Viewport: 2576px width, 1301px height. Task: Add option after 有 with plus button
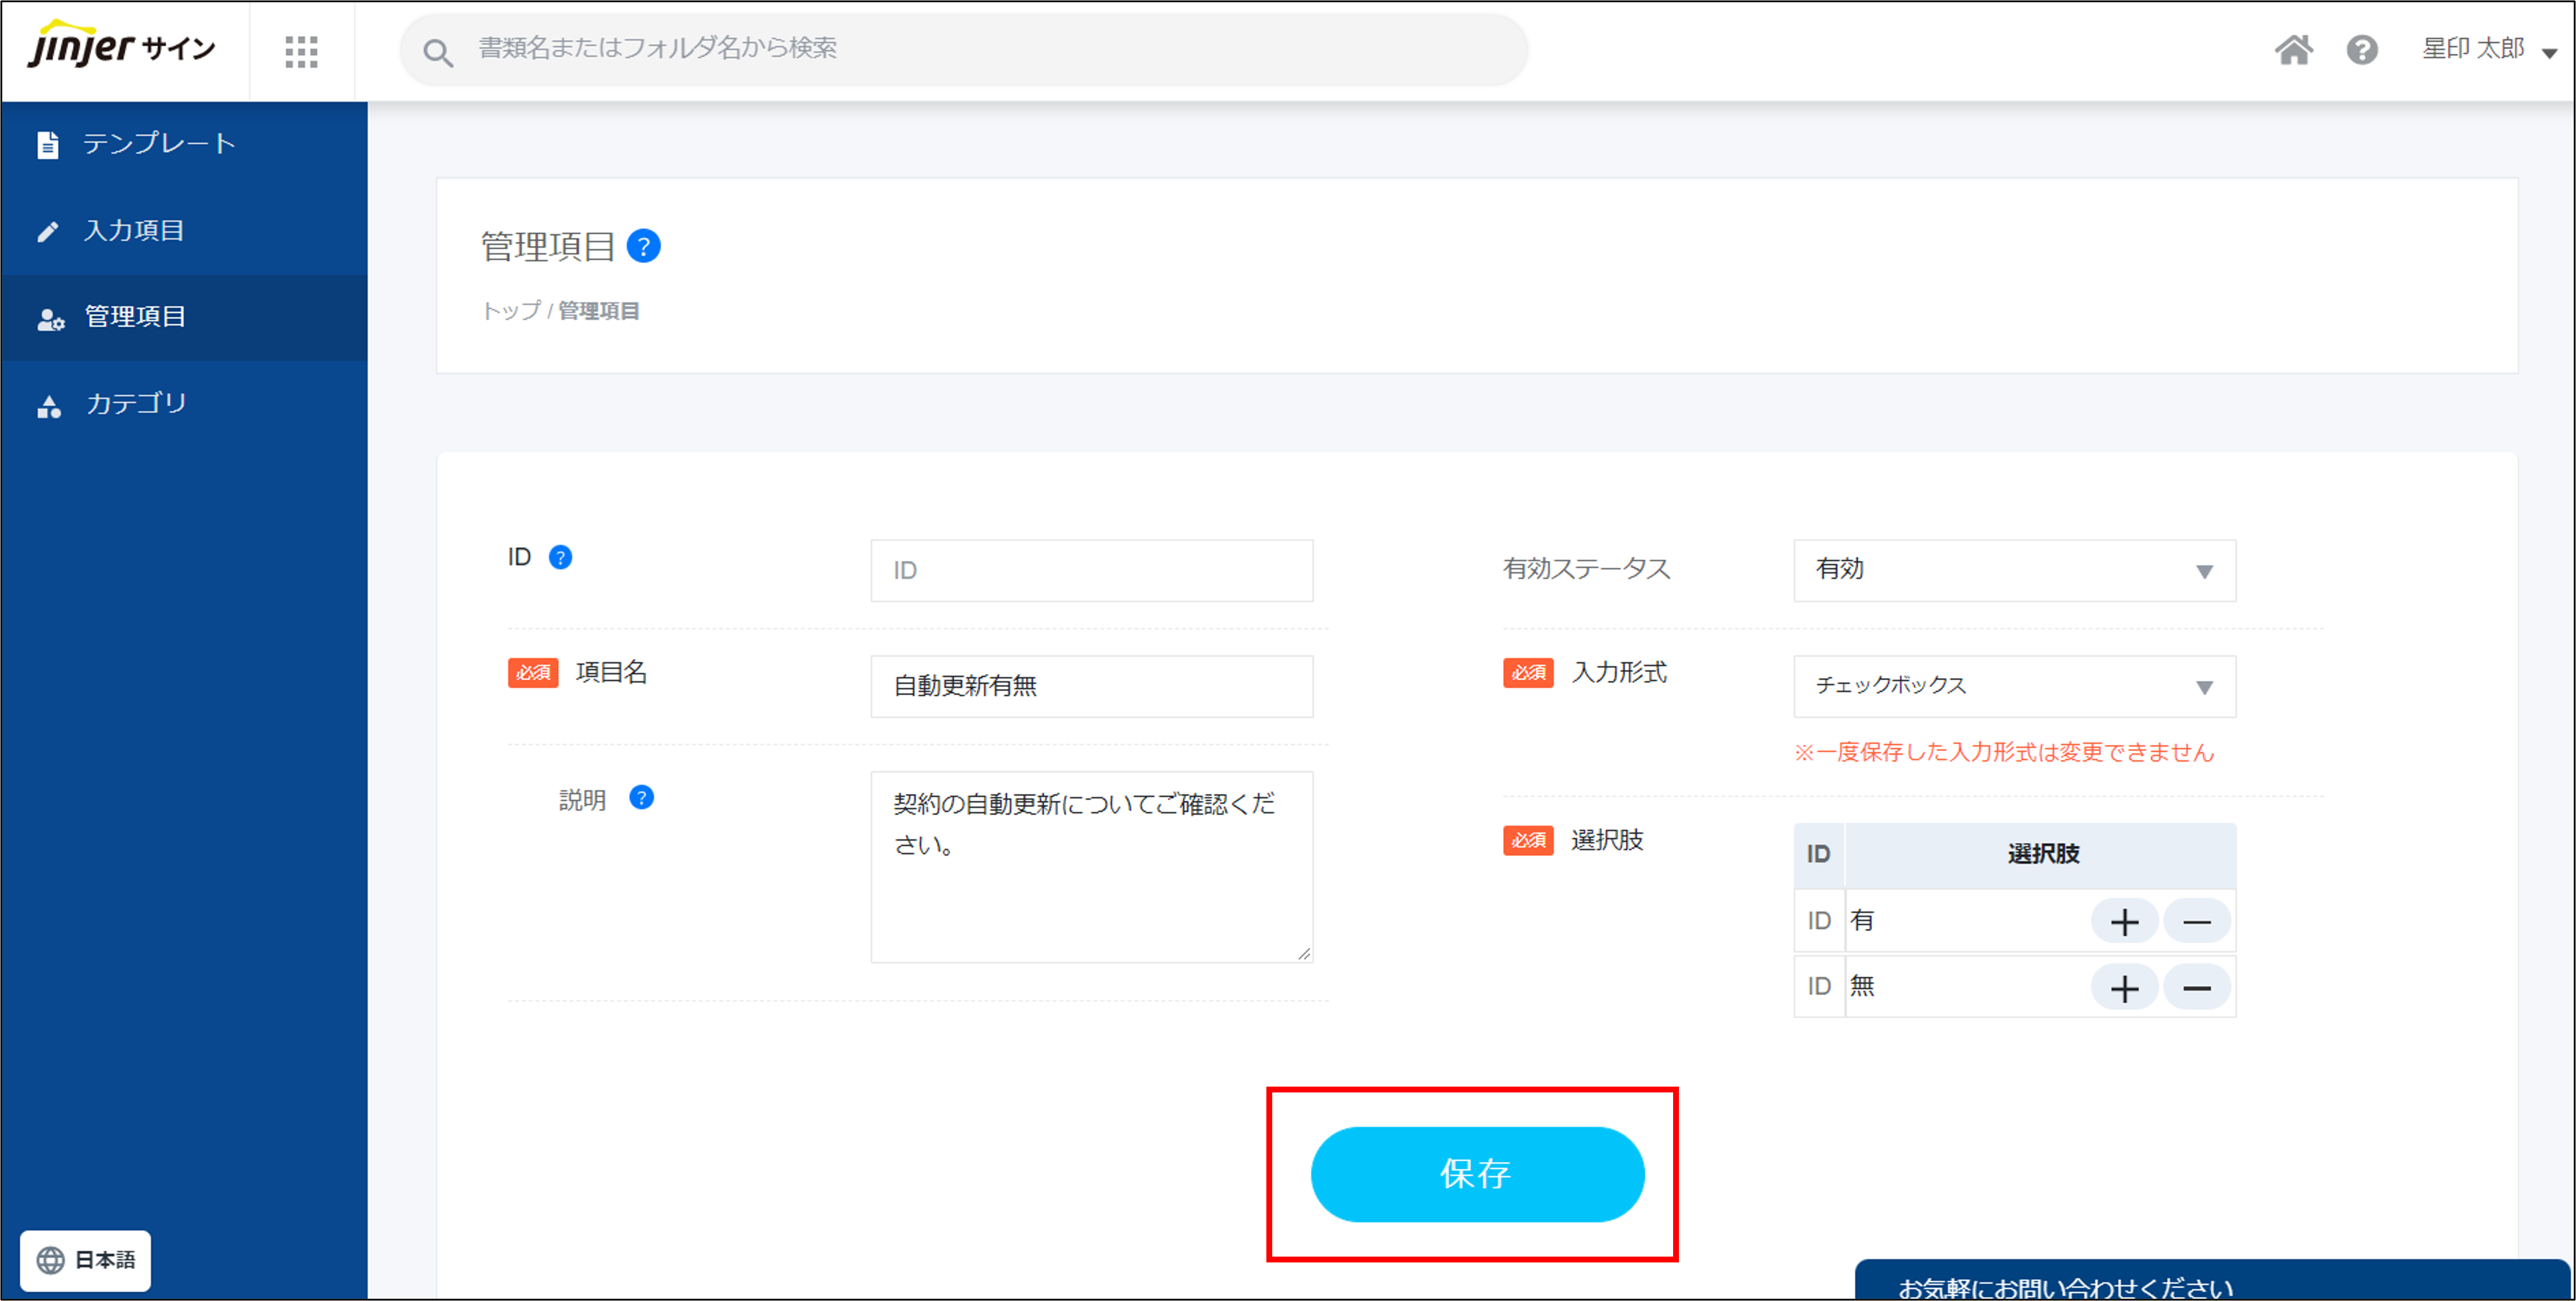(x=2124, y=921)
